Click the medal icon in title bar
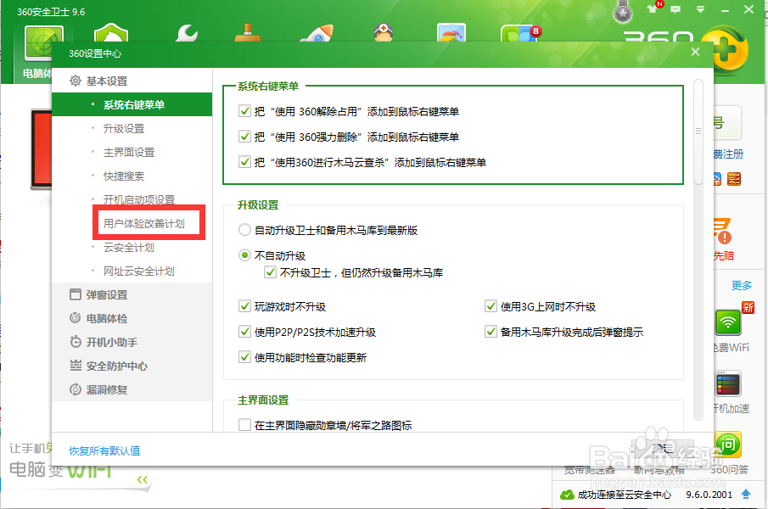 [x=623, y=11]
